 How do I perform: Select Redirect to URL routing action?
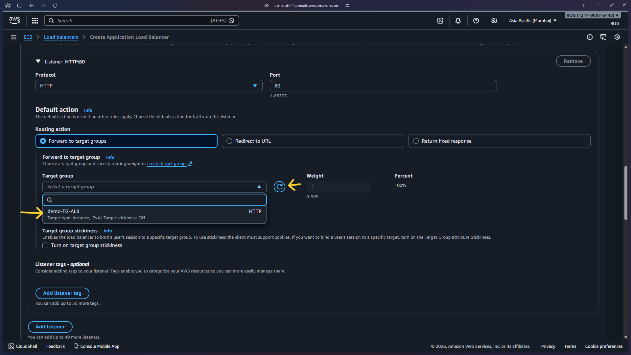coord(229,141)
